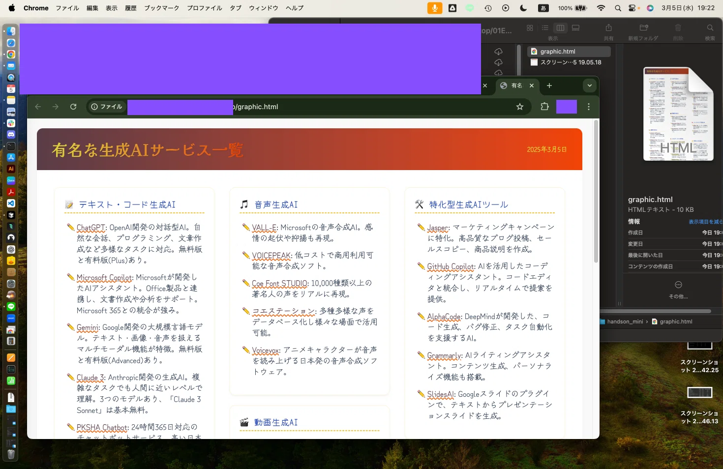723x469 pixels.
Task: Toggle the orange microphone dictation indicator
Action: point(434,8)
